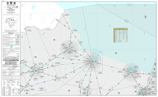
Task: Click the grid MORA value 21
Action: click(x=22, y=66)
